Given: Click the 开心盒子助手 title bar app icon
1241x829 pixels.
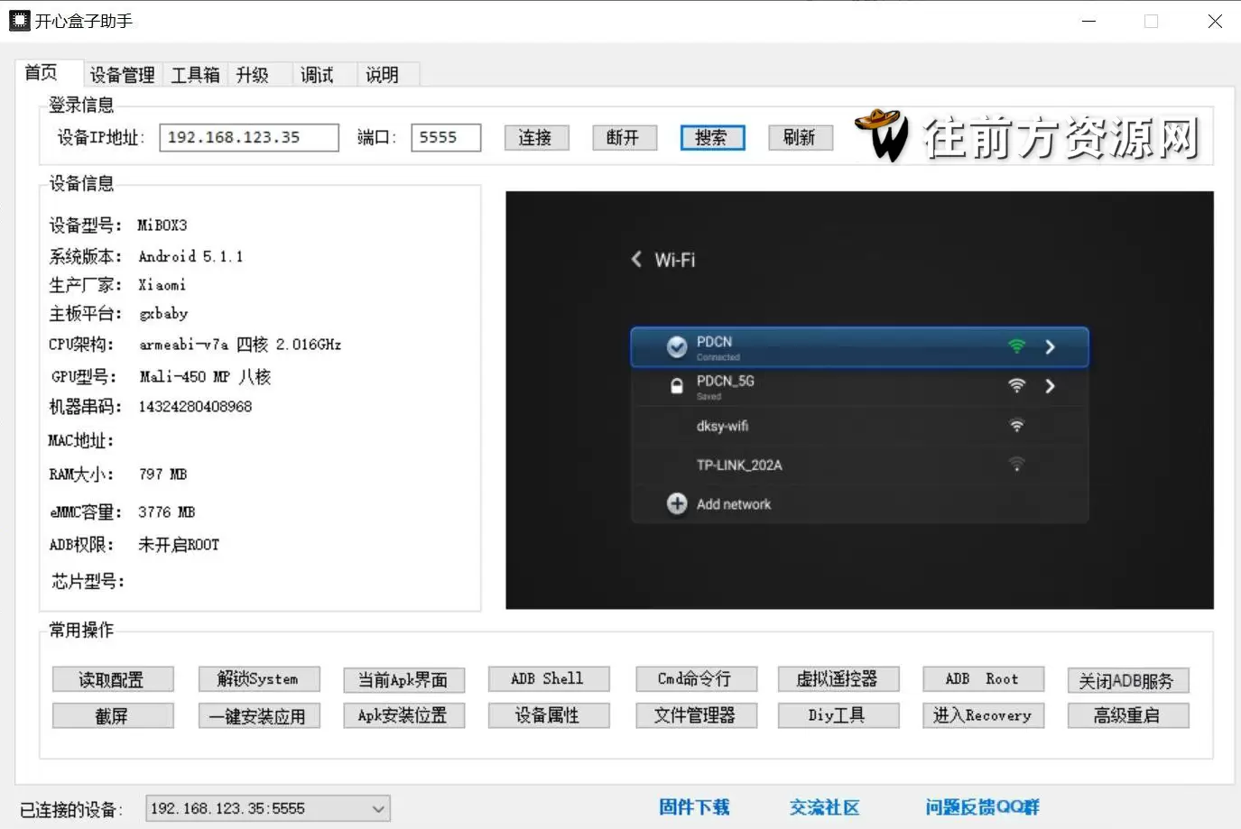Looking at the screenshot, I should (20, 21).
